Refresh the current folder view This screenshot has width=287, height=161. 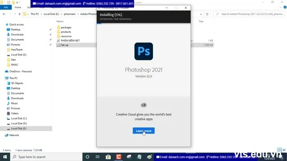[x=207, y=14]
